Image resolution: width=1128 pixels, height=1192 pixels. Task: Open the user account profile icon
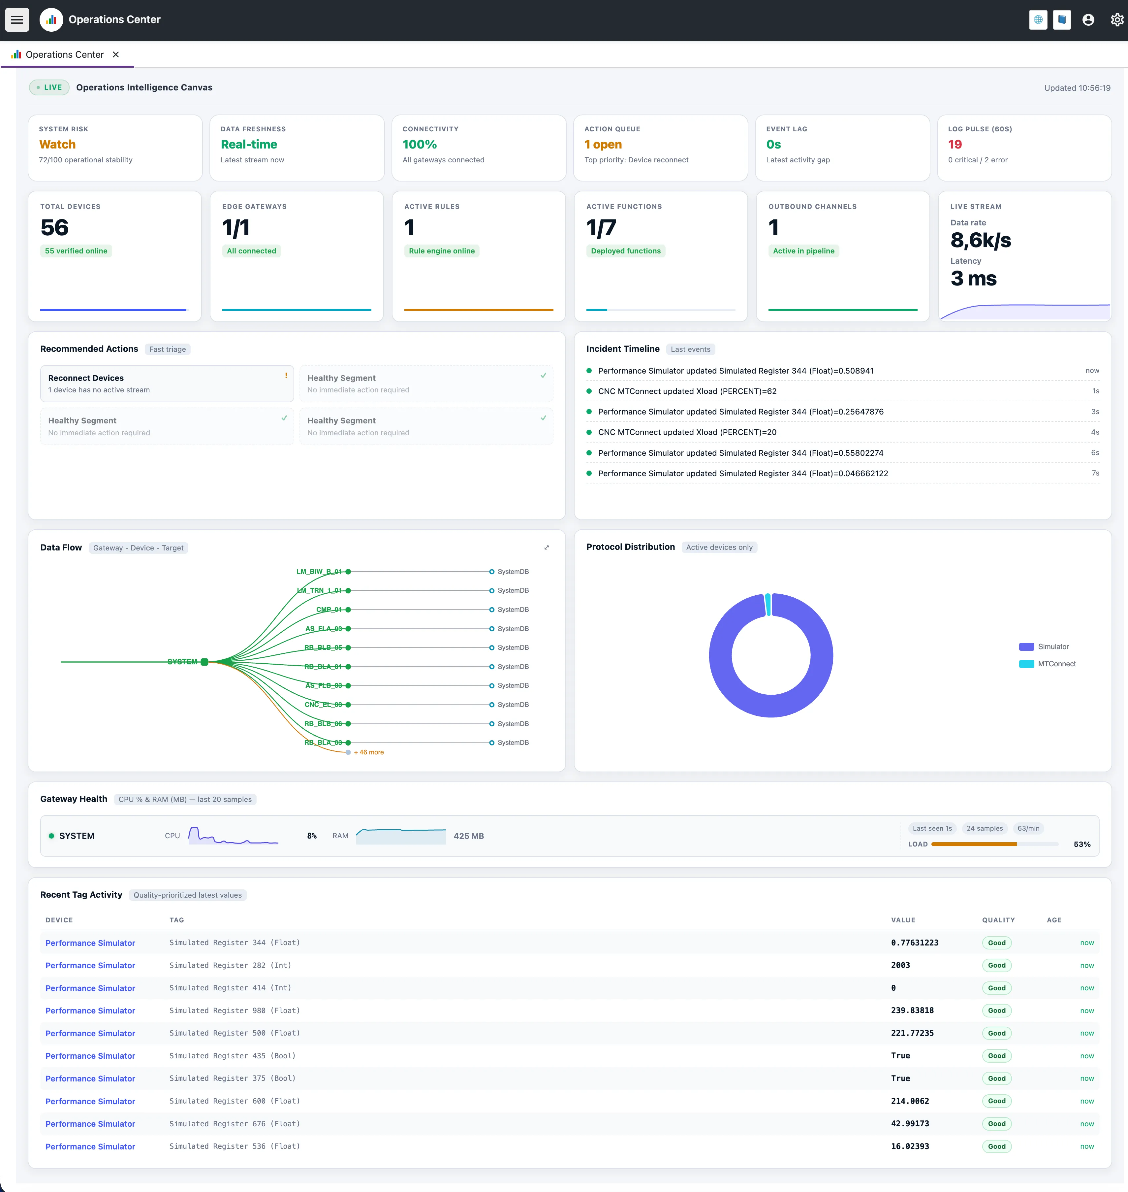click(1088, 20)
